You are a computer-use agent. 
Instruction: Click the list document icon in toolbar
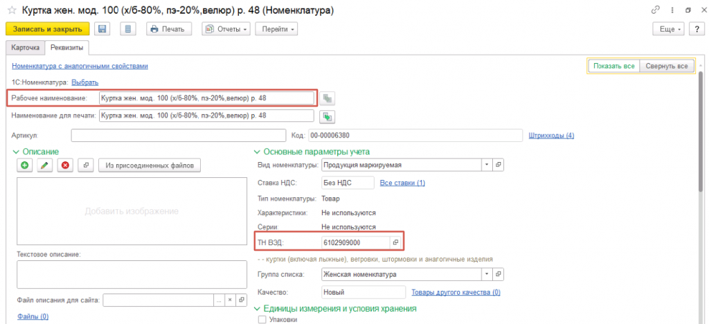point(127,29)
